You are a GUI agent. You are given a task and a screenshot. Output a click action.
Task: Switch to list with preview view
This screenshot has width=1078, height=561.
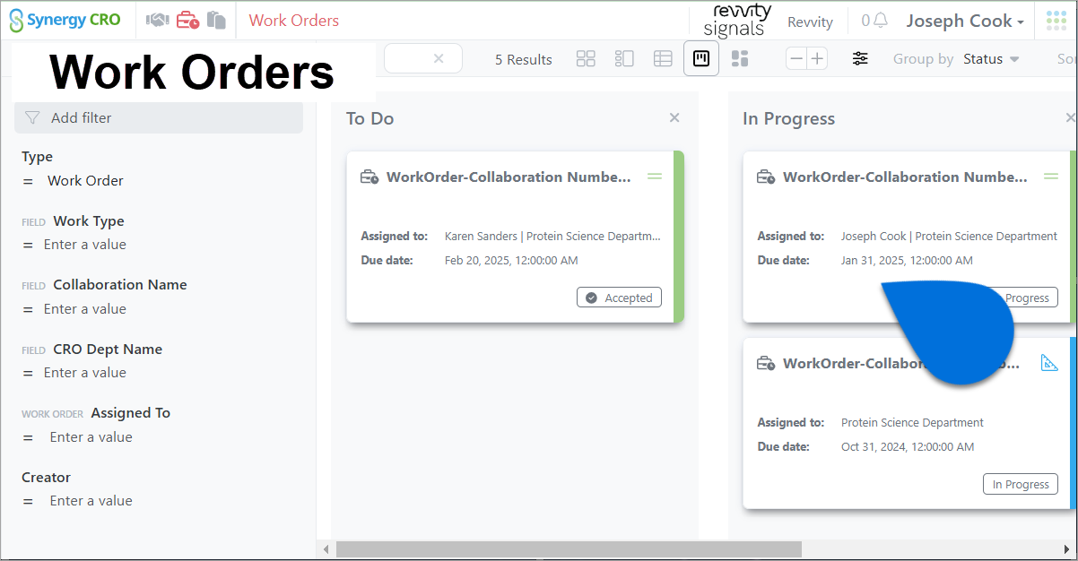pos(624,59)
